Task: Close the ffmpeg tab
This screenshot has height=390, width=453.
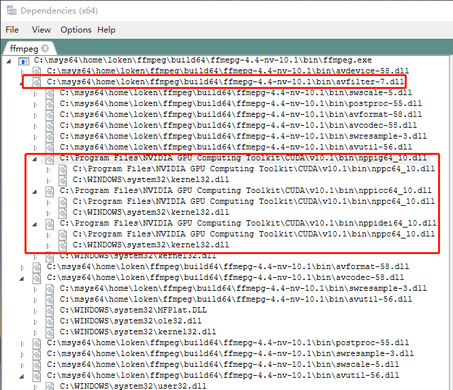Action: coord(45,48)
